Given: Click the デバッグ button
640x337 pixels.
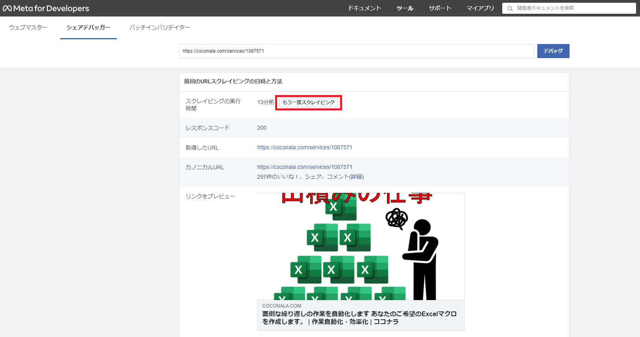Looking at the screenshot, I should click(553, 51).
